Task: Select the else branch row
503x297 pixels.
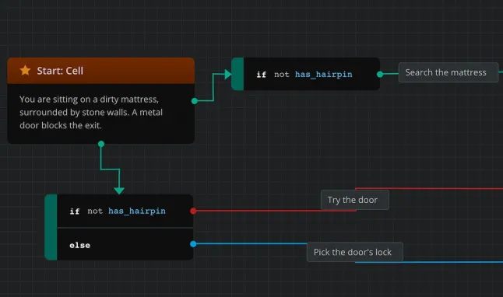Action: (125, 244)
